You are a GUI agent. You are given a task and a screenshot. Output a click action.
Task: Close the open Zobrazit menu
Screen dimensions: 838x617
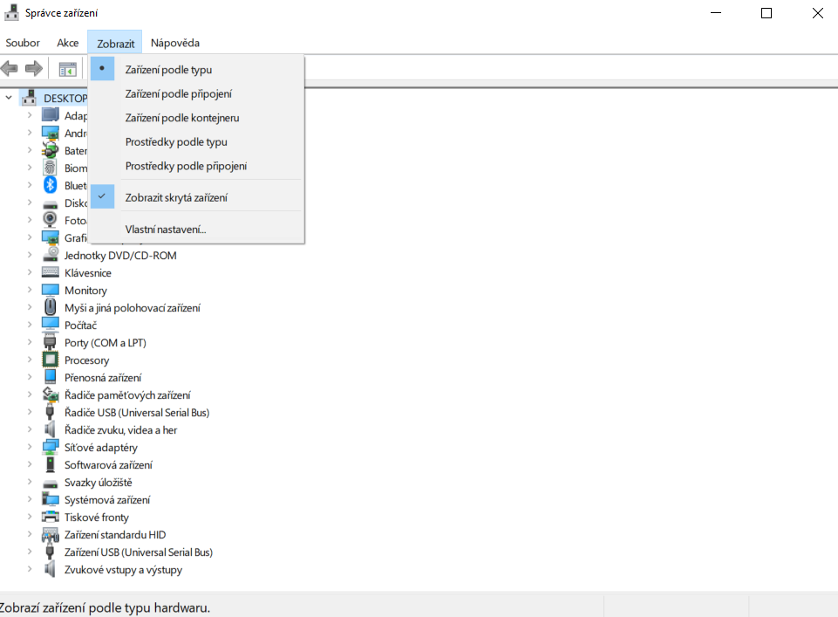115,43
